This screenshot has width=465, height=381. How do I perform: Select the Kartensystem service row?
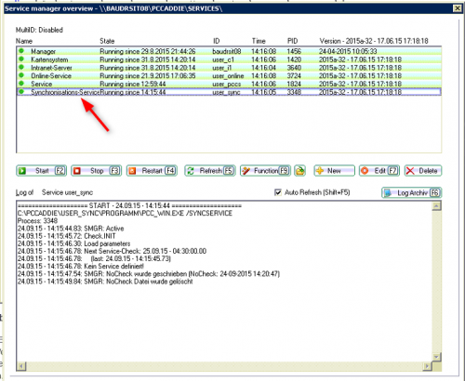point(229,59)
